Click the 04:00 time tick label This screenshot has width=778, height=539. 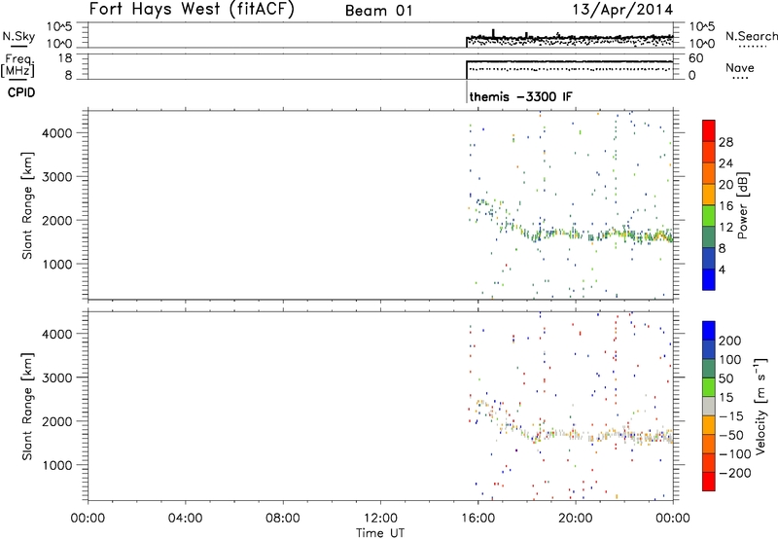(x=185, y=519)
